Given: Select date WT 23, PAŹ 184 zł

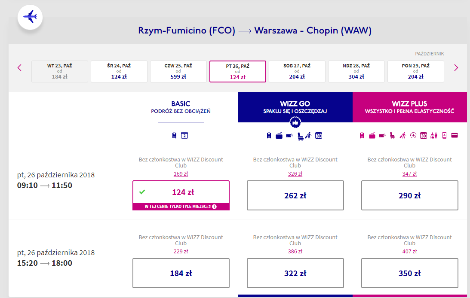Looking at the screenshot, I should [60, 71].
